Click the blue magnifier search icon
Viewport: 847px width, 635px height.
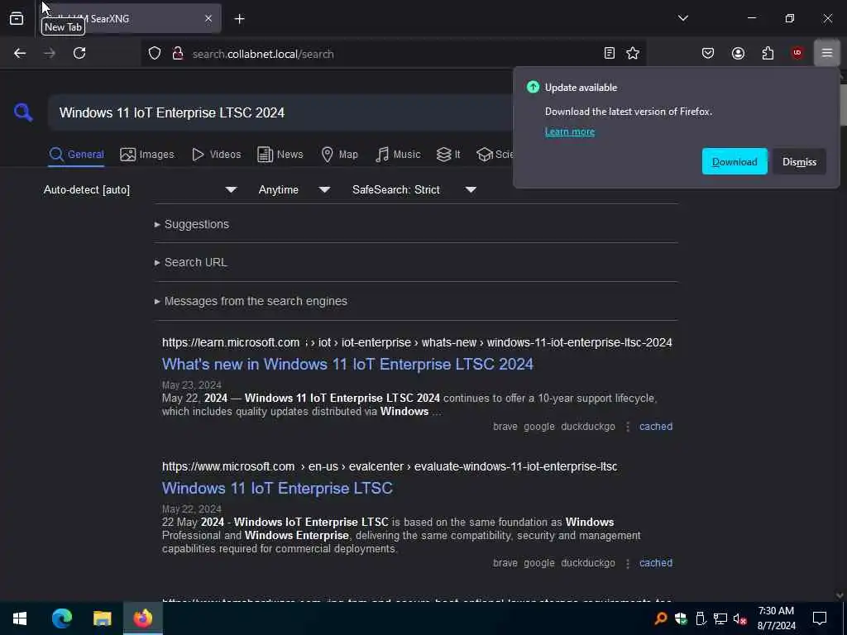pos(23,112)
